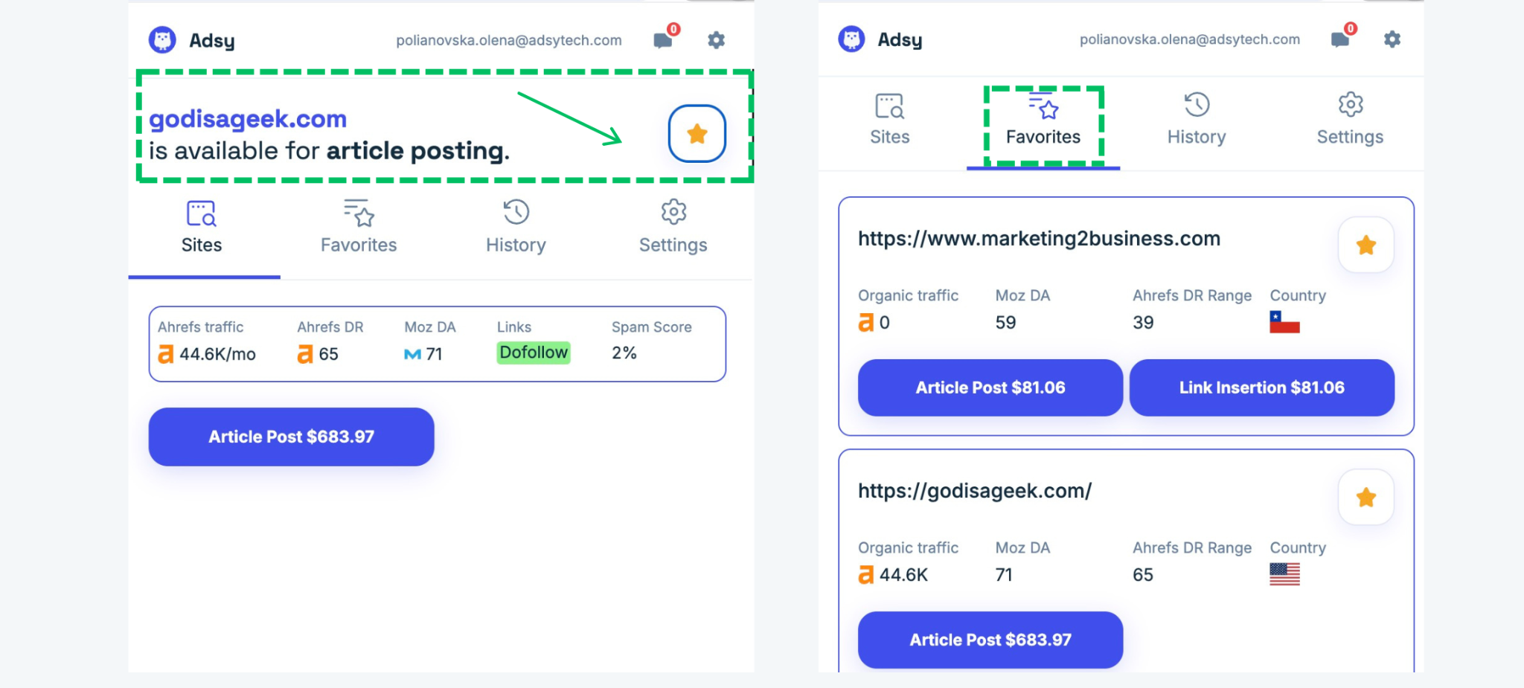Select the Spam Score value 2%
1524x688 pixels.
click(624, 353)
